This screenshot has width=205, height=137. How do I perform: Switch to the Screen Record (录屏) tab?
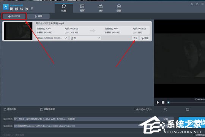(119, 8)
